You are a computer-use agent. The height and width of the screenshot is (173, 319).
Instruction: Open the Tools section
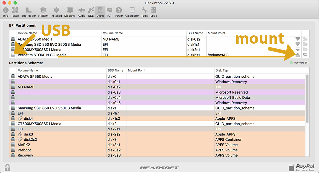(x=145, y=12)
